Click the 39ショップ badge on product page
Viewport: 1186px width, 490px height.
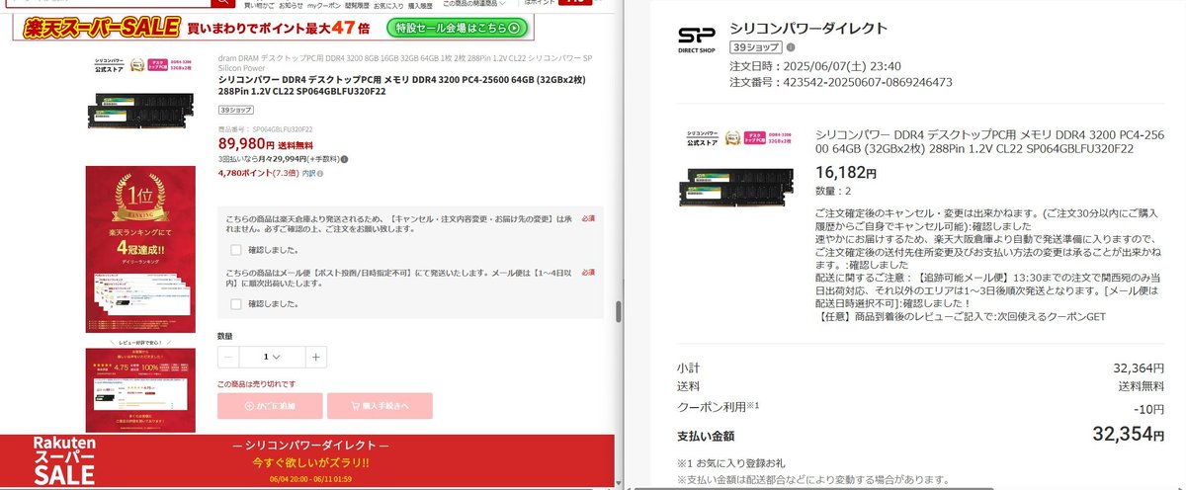coord(237,110)
